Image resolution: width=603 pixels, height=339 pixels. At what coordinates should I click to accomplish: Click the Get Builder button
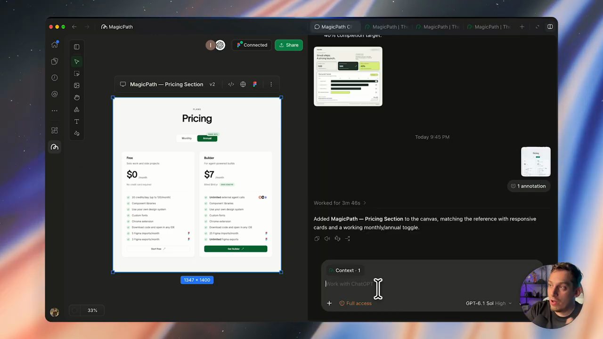pos(236,249)
